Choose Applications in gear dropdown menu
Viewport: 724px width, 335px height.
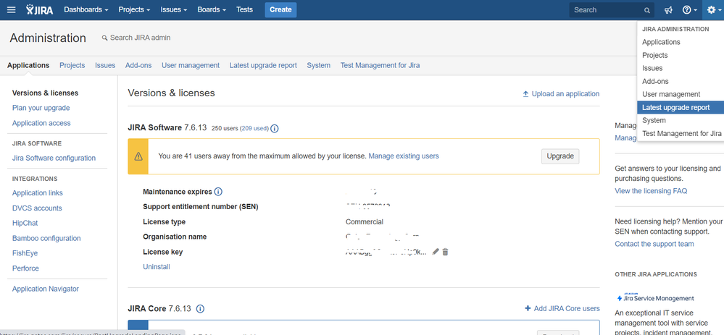[x=681, y=42]
